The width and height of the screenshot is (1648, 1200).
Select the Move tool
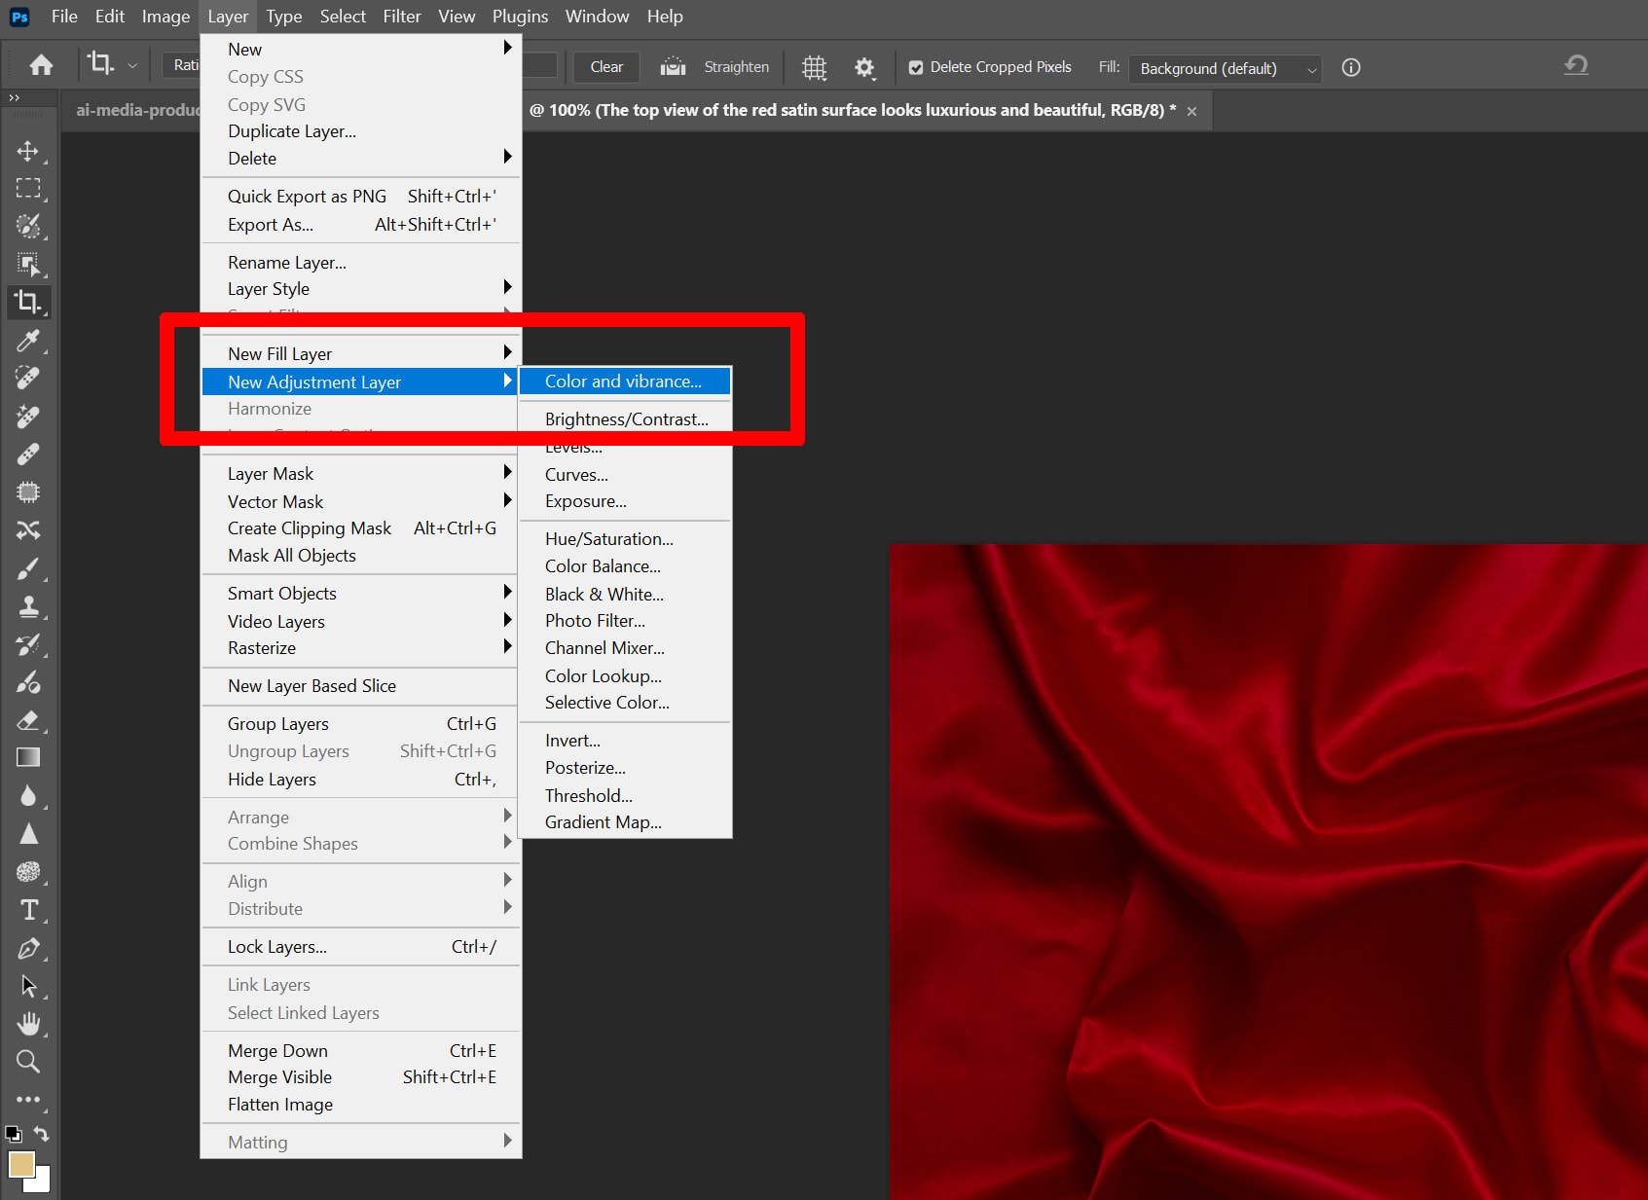(x=28, y=151)
